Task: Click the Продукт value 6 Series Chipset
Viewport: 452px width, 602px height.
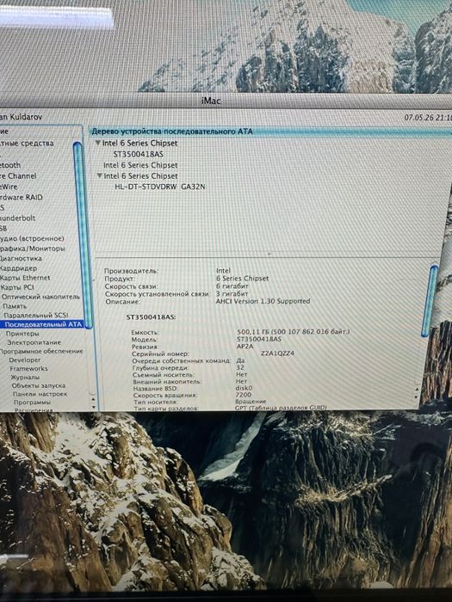Action: [x=242, y=279]
